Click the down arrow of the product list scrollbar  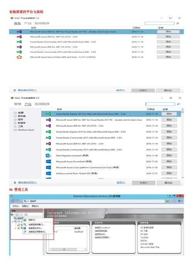click(183, 177)
